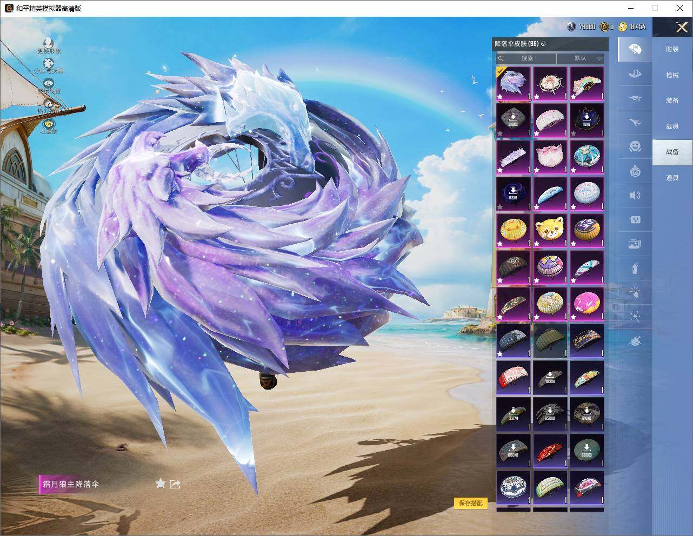693x536 pixels.
Task: Open the emote smiley face category
Action: coord(635,146)
